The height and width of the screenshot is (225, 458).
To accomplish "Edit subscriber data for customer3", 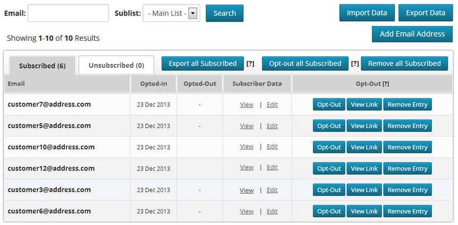I will [272, 190].
